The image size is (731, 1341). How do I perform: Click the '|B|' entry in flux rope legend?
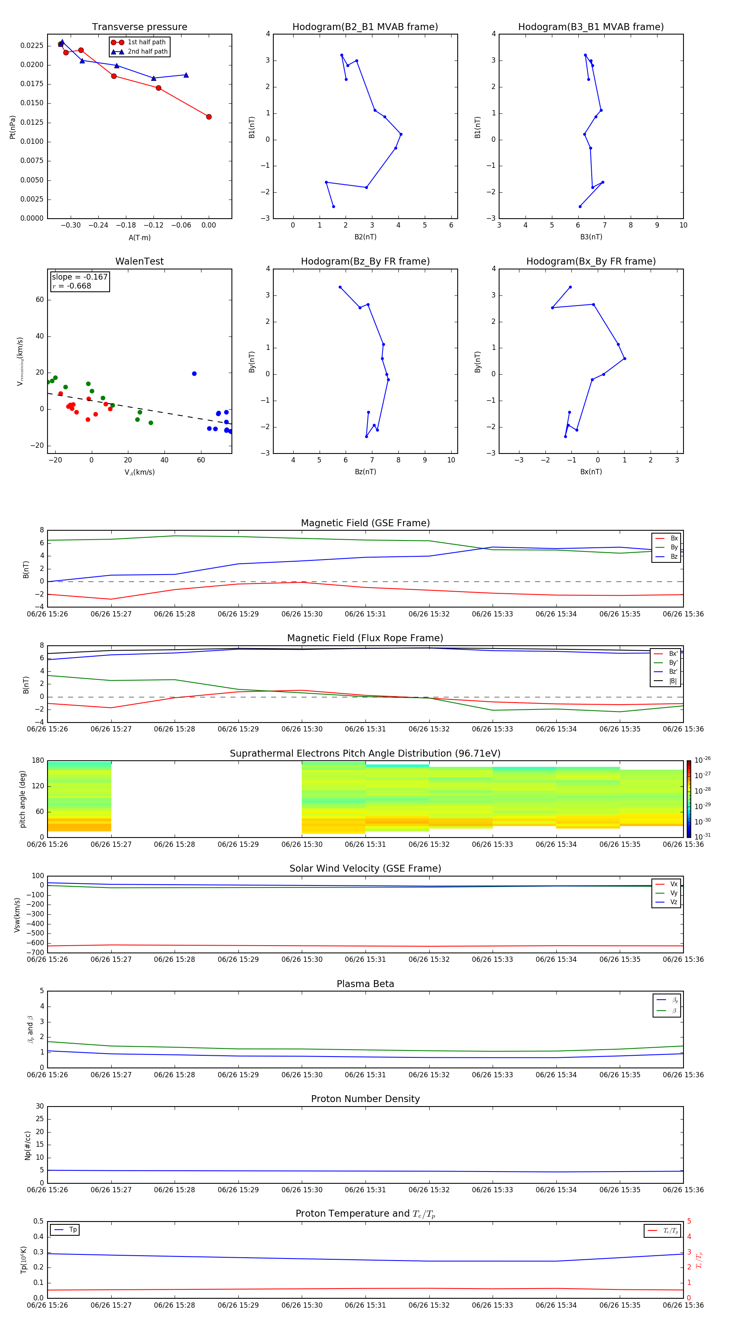coord(666,681)
